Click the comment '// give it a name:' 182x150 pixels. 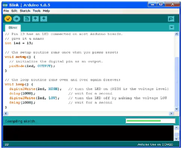point(24,39)
